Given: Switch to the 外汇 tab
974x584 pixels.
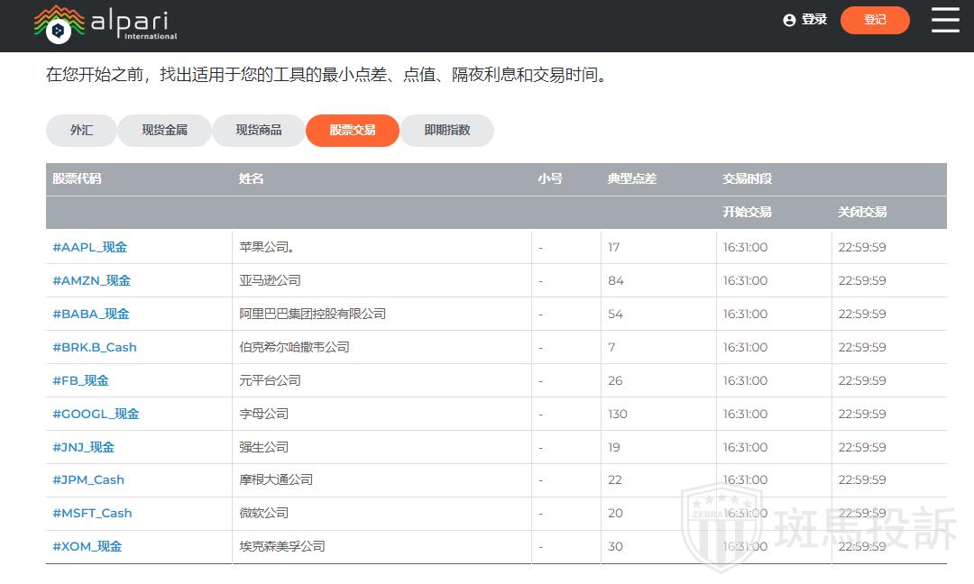Looking at the screenshot, I should [x=81, y=130].
